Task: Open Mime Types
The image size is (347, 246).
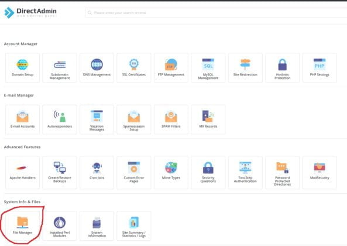Action: (x=171, y=173)
